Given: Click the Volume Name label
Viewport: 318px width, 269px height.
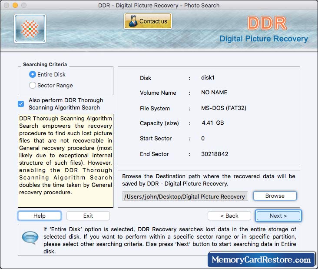Looking at the screenshot, I should coord(158,93).
